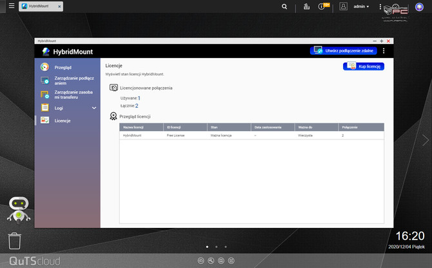Open background tasks icon in top bar
Image resolution: width=432 pixels, height=268 pixels.
click(x=306, y=6)
